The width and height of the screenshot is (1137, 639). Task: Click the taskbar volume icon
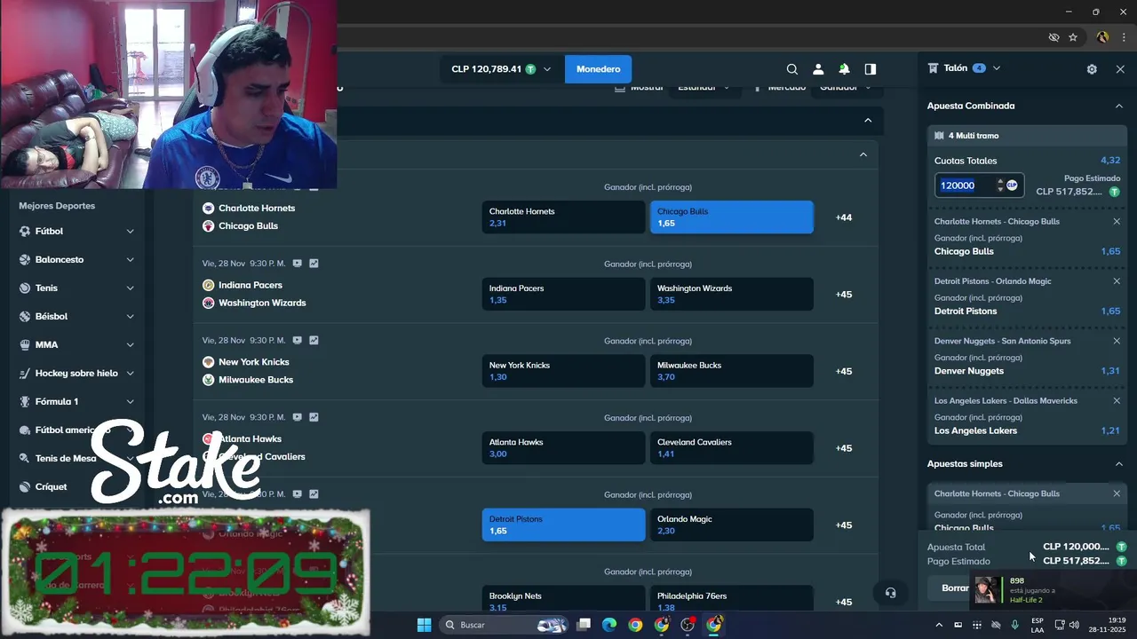1074,625
